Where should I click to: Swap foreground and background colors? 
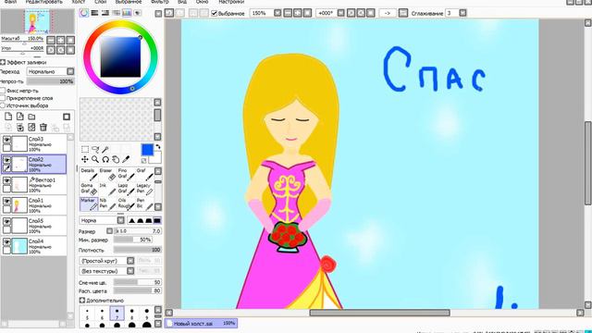[158, 147]
